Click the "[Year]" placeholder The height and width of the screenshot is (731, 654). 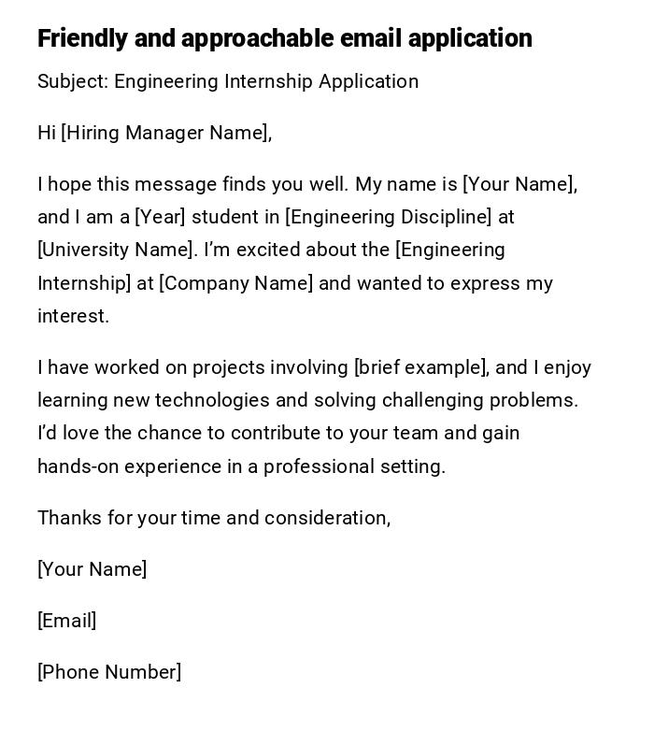[161, 217]
